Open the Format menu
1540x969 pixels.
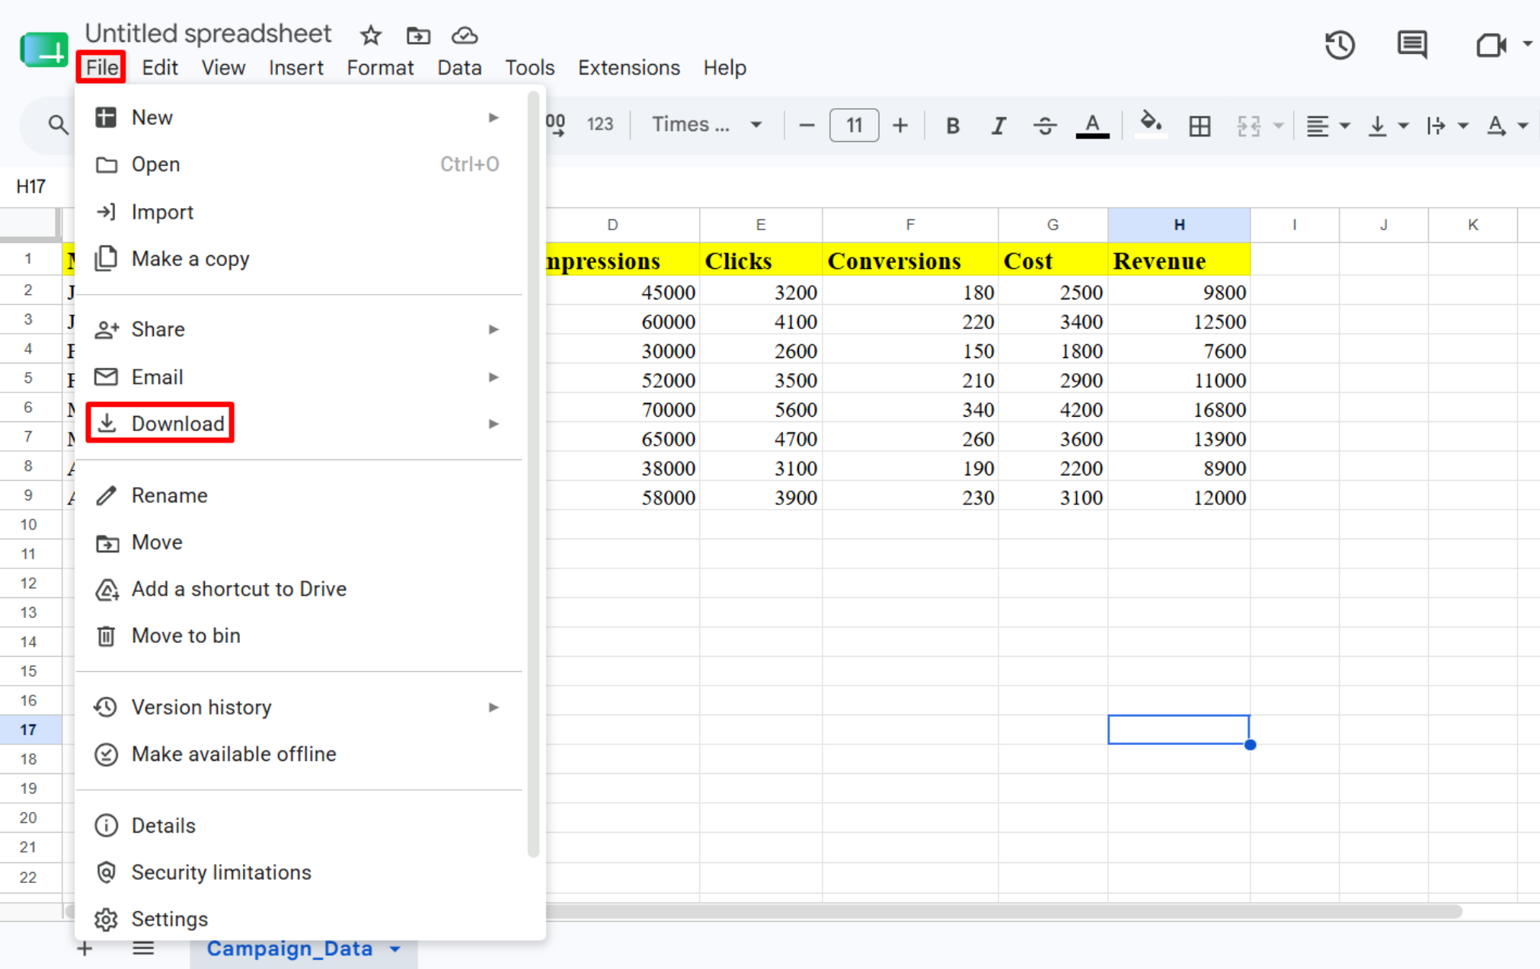pos(380,68)
